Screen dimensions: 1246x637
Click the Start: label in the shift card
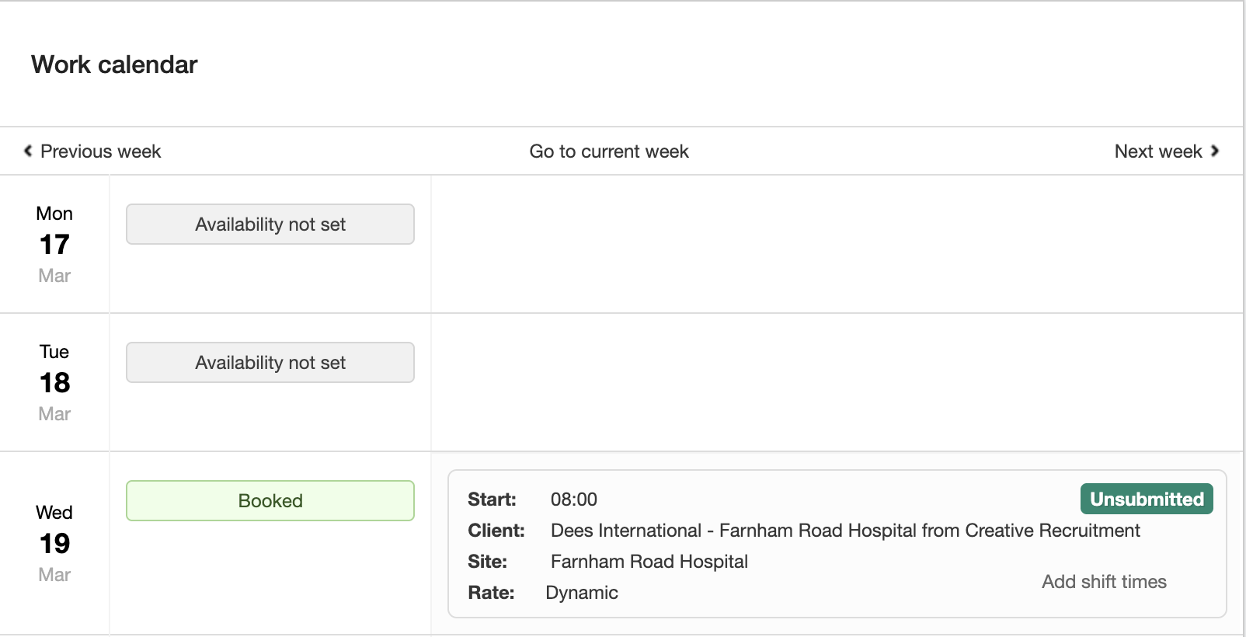coord(492,500)
